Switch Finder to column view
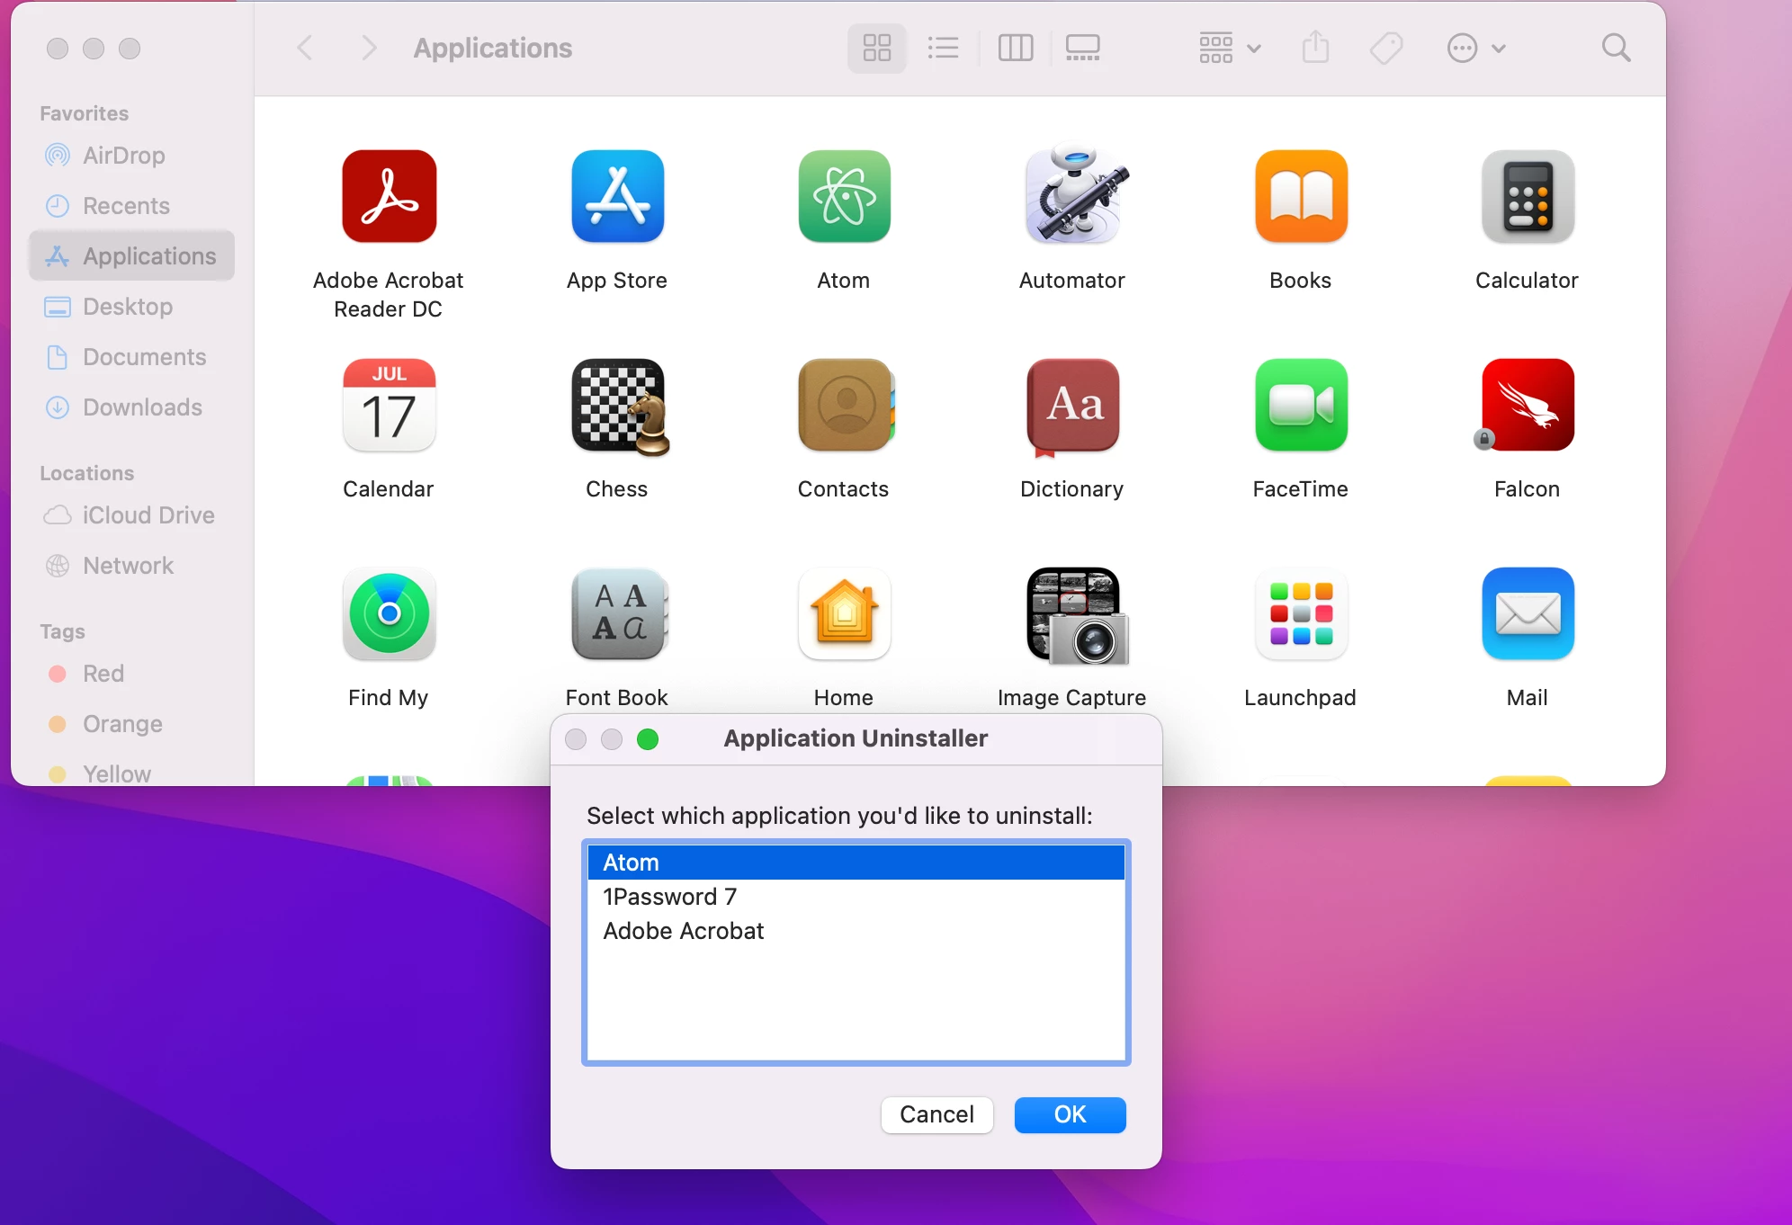1792x1225 pixels. [x=1016, y=48]
